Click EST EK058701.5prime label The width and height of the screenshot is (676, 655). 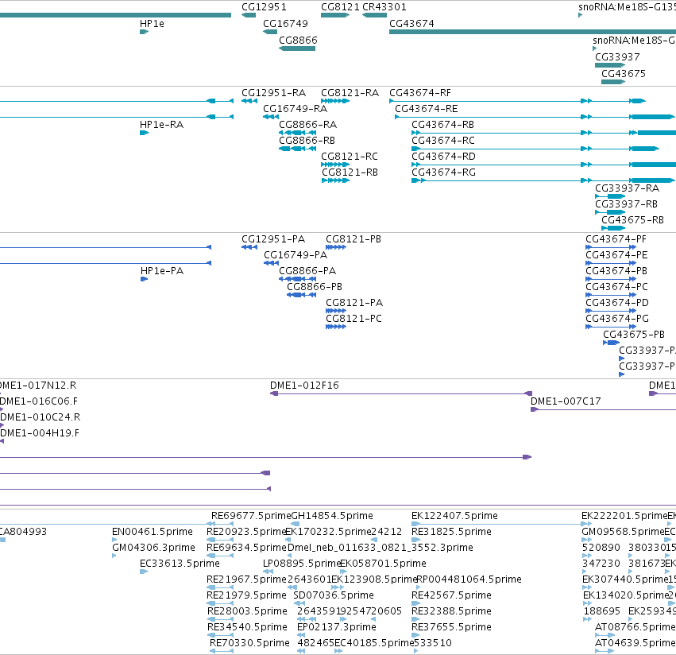[383, 564]
